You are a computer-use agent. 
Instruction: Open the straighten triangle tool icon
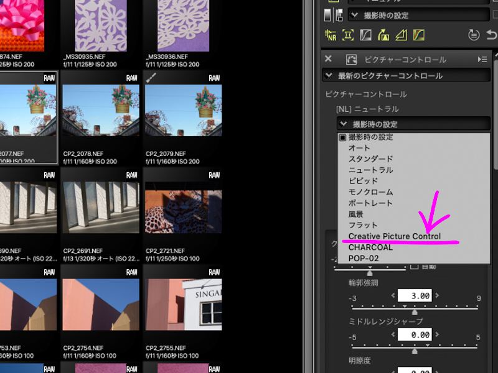[x=401, y=35]
